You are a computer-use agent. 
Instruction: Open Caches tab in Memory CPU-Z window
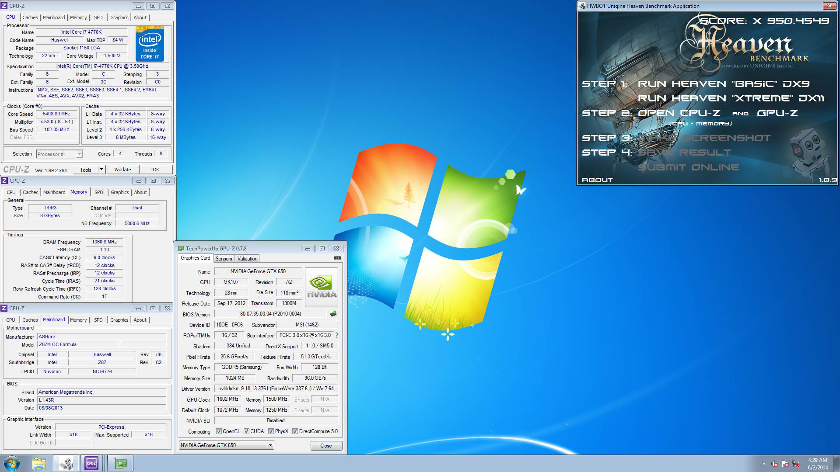31,192
